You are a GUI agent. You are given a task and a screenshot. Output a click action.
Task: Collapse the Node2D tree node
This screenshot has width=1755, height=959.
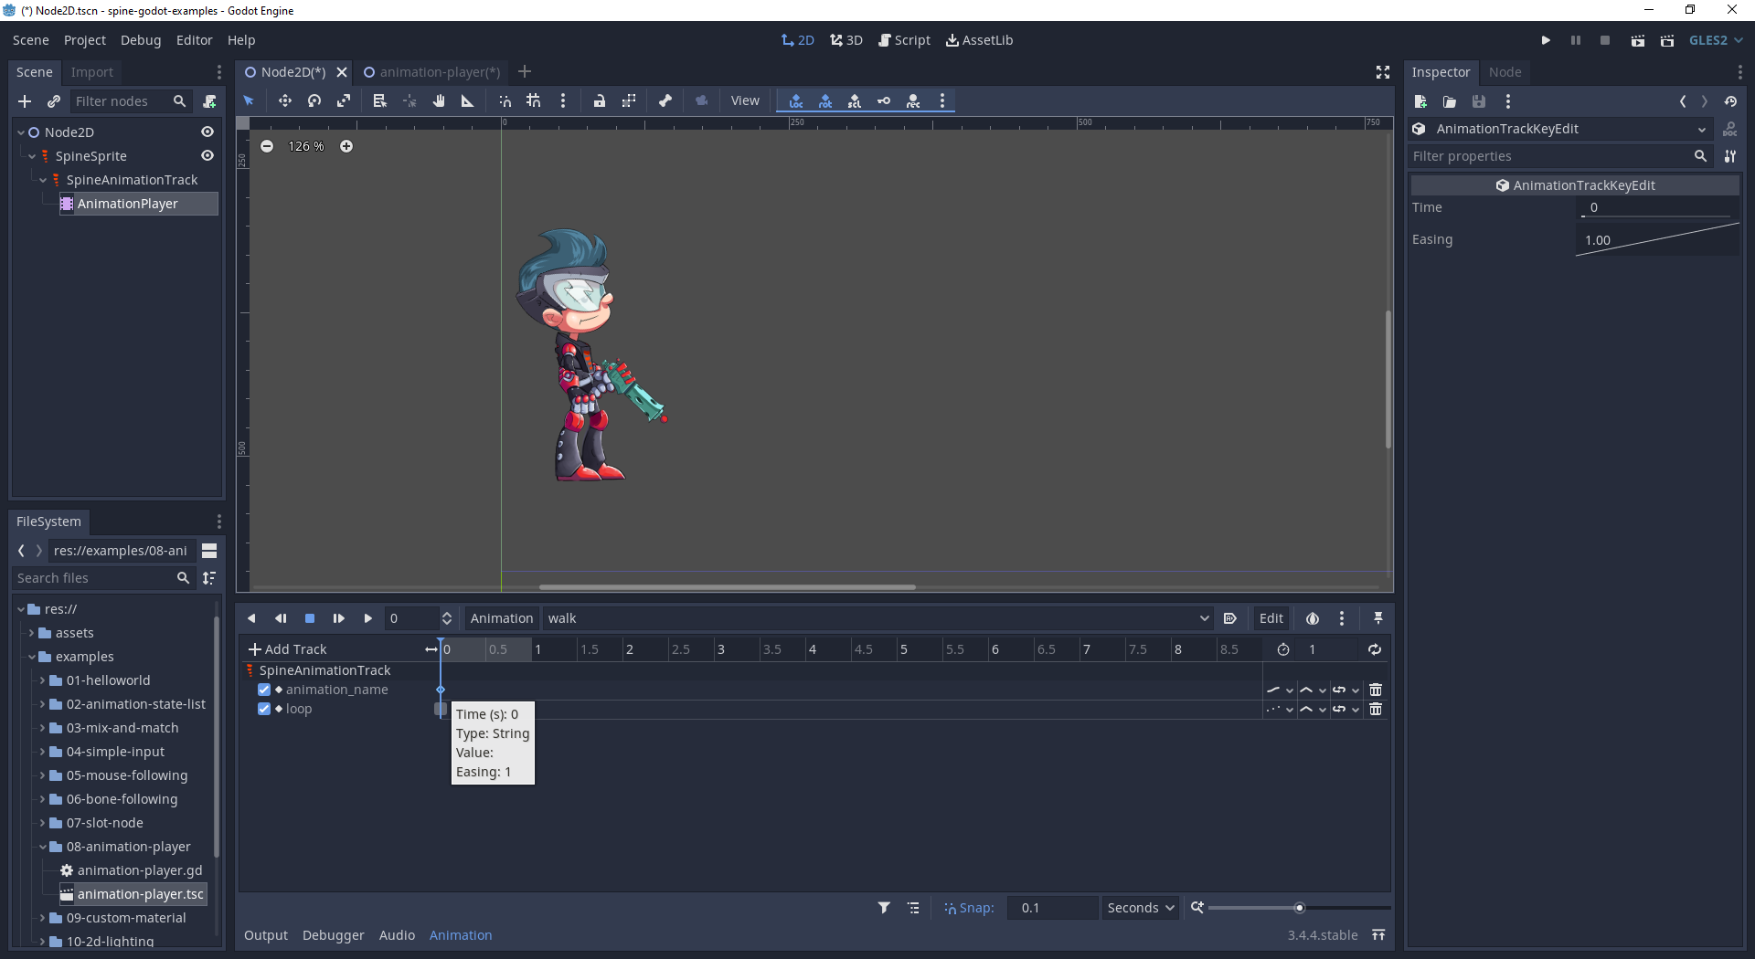[21, 132]
